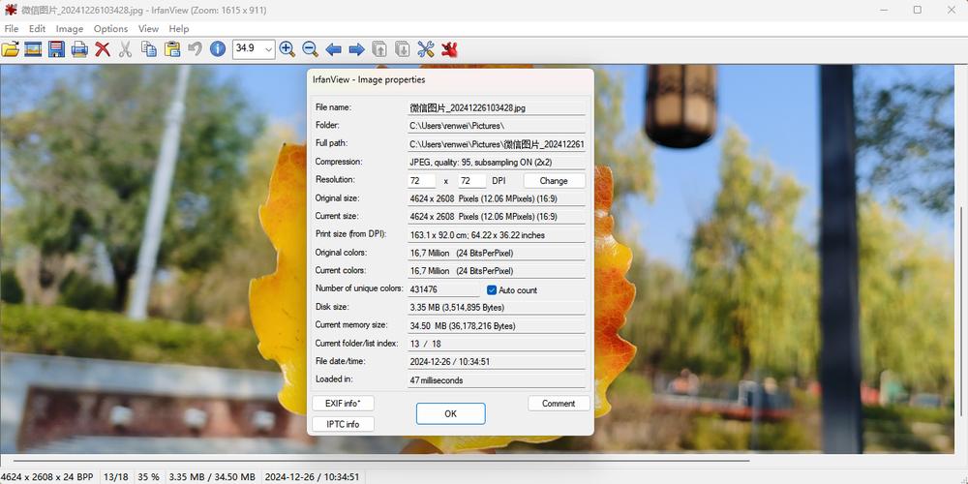Click the OK button
Viewport: 968px width, 484px height.
(x=451, y=413)
